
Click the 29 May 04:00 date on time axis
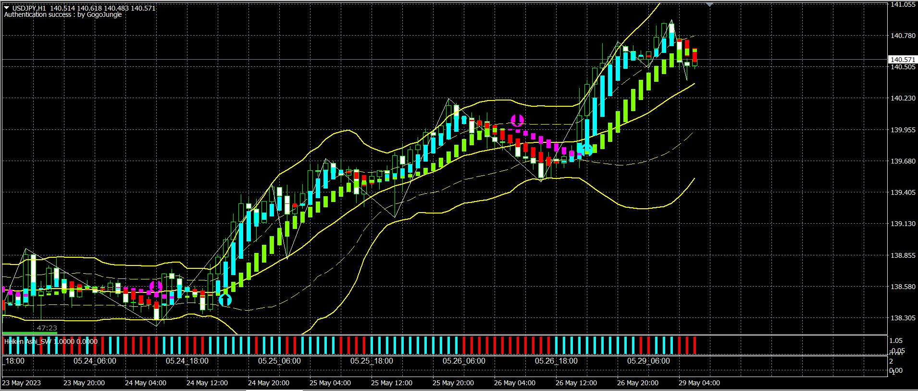(699, 383)
